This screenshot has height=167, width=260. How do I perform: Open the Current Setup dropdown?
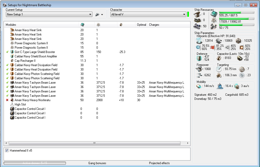click(90, 14)
